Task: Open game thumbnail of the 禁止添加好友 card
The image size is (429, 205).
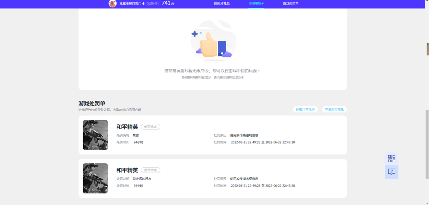Action: (x=95, y=178)
